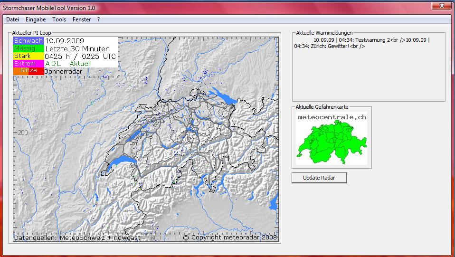The image size is (455, 257).
Task: Close the Stormchaser MobileTool window
Action: pos(441,5)
